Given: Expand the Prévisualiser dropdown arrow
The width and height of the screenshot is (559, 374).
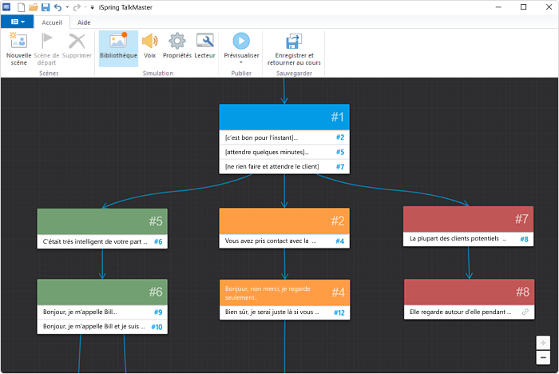Looking at the screenshot, I should coord(241,62).
